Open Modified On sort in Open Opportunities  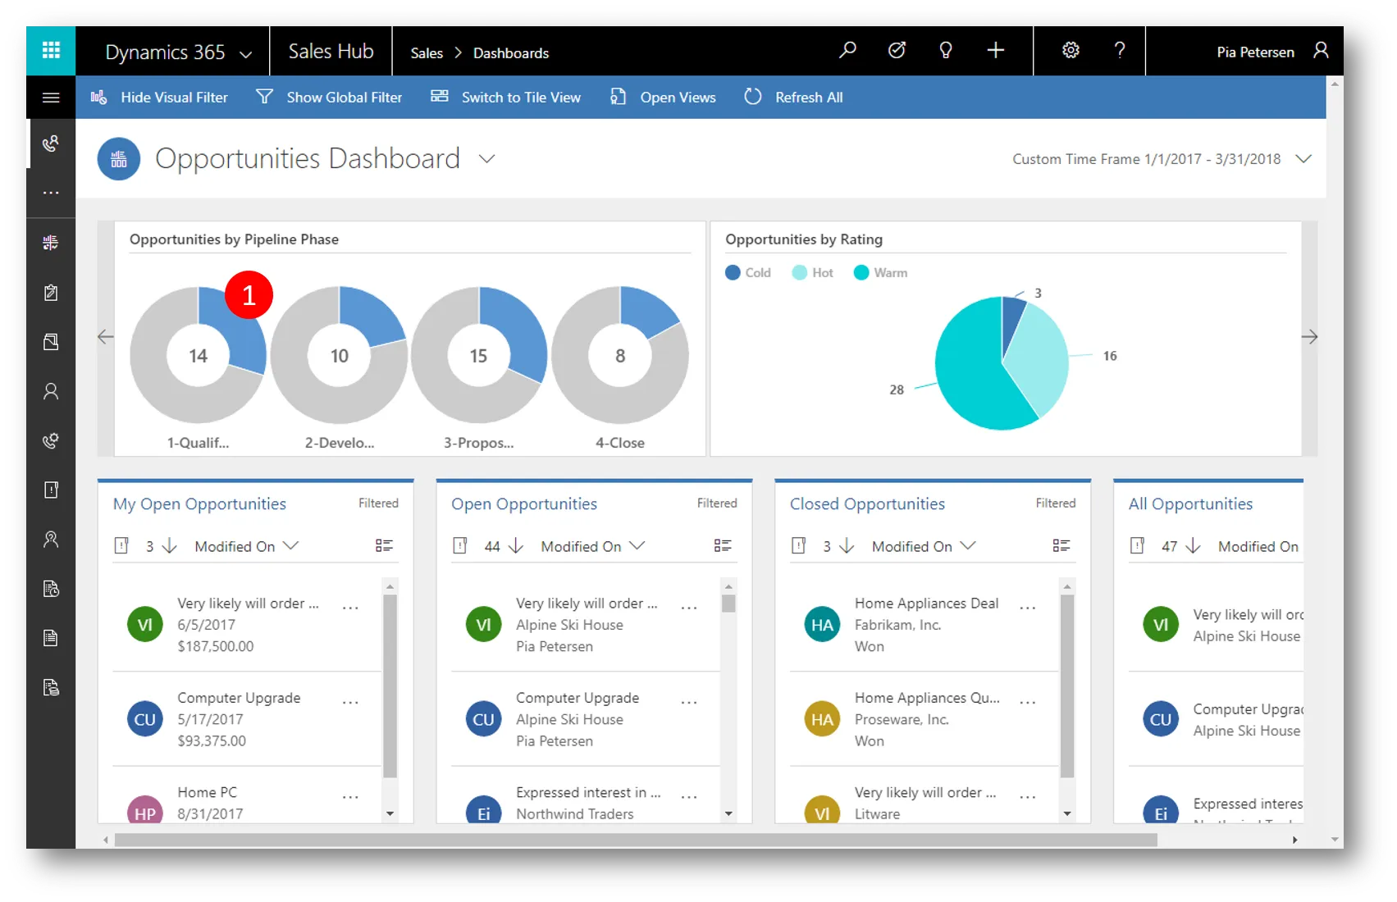coord(592,546)
